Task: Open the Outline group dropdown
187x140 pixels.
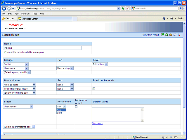Action: click(16, 64)
